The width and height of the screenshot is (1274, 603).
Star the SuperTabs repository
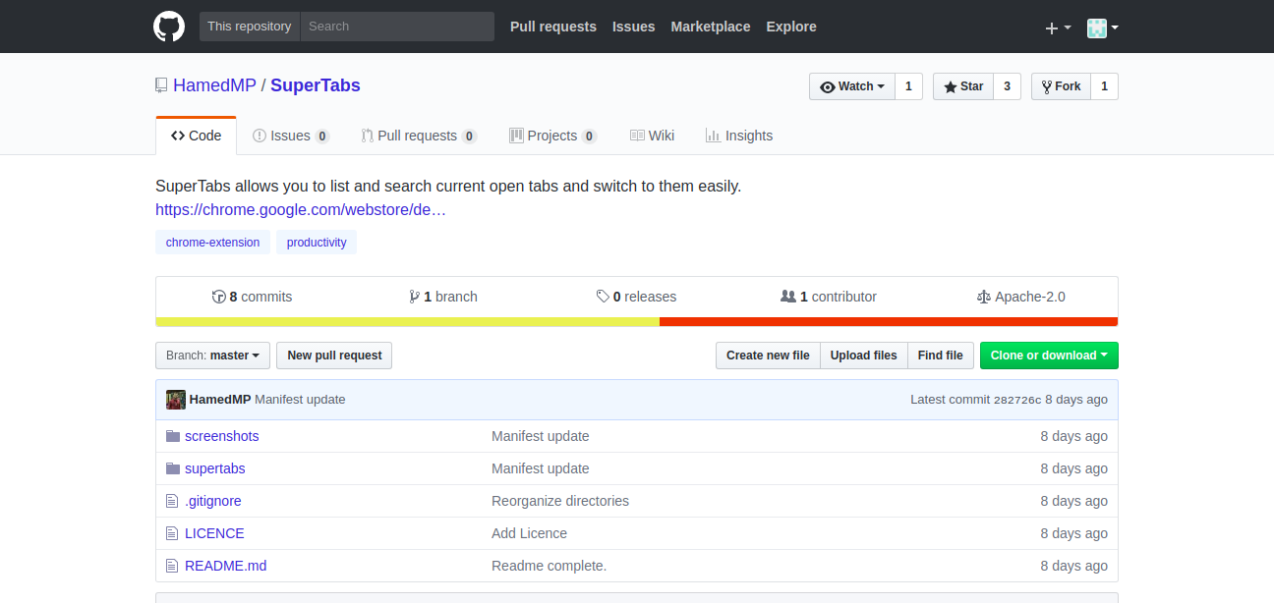963,86
